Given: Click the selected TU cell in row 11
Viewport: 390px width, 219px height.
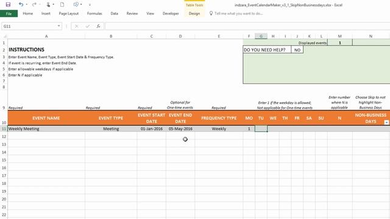Looking at the screenshot, I should point(261,128).
